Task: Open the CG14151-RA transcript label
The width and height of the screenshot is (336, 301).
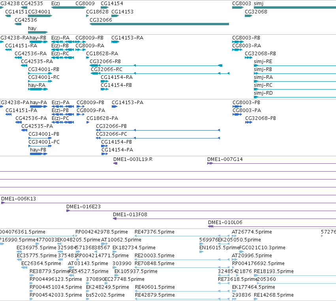Action: [21, 46]
